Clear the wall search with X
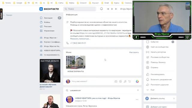The height and width of the screenshot is (108, 192). tap(138, 90)
